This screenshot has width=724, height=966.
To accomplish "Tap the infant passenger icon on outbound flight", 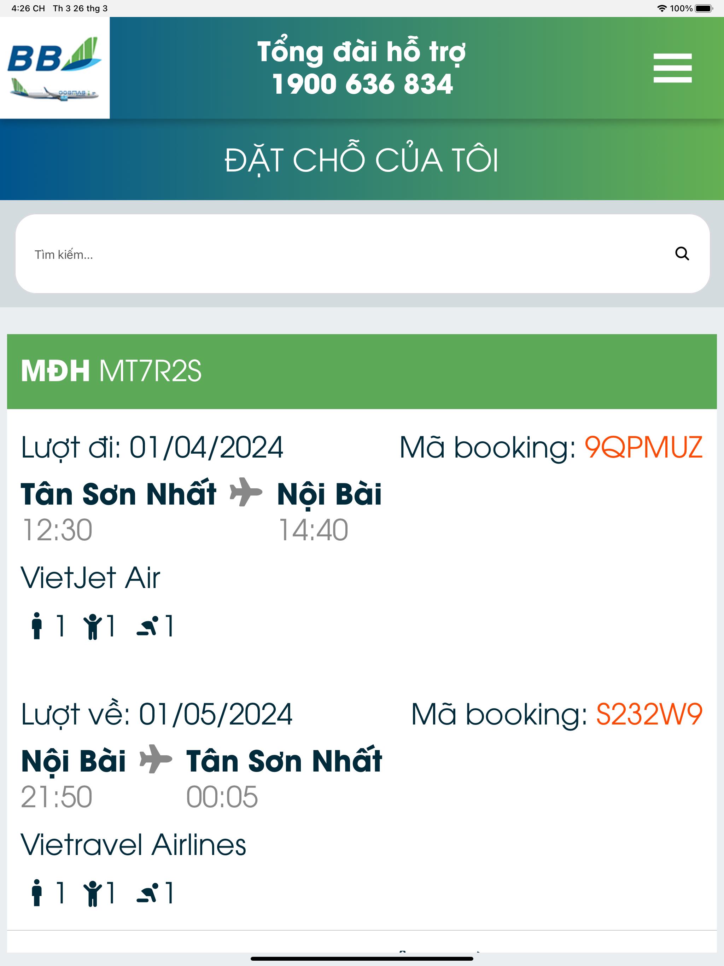I will [x=147, y=626].
